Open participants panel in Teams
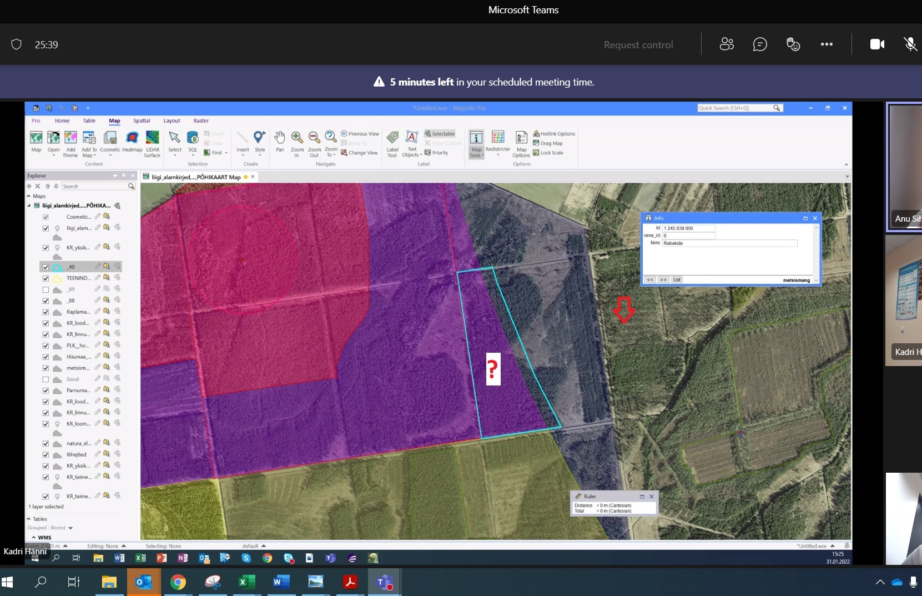The height and width of the screenshot is (596, 922). point(727,44)
